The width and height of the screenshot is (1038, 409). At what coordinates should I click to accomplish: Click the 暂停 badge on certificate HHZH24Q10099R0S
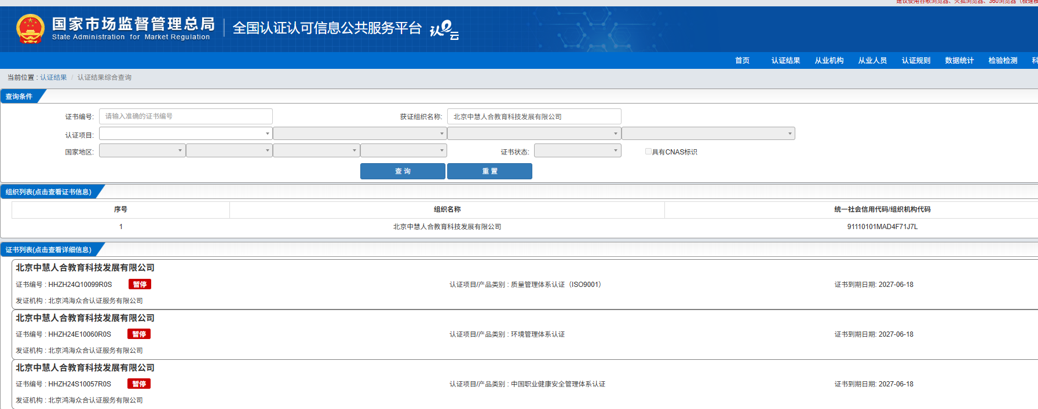140,284
